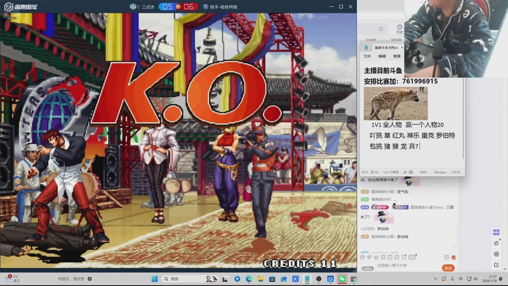Screen dimensions: 508x286
Task: Click the 中 input method indicator
Action: tap(461, 279)
